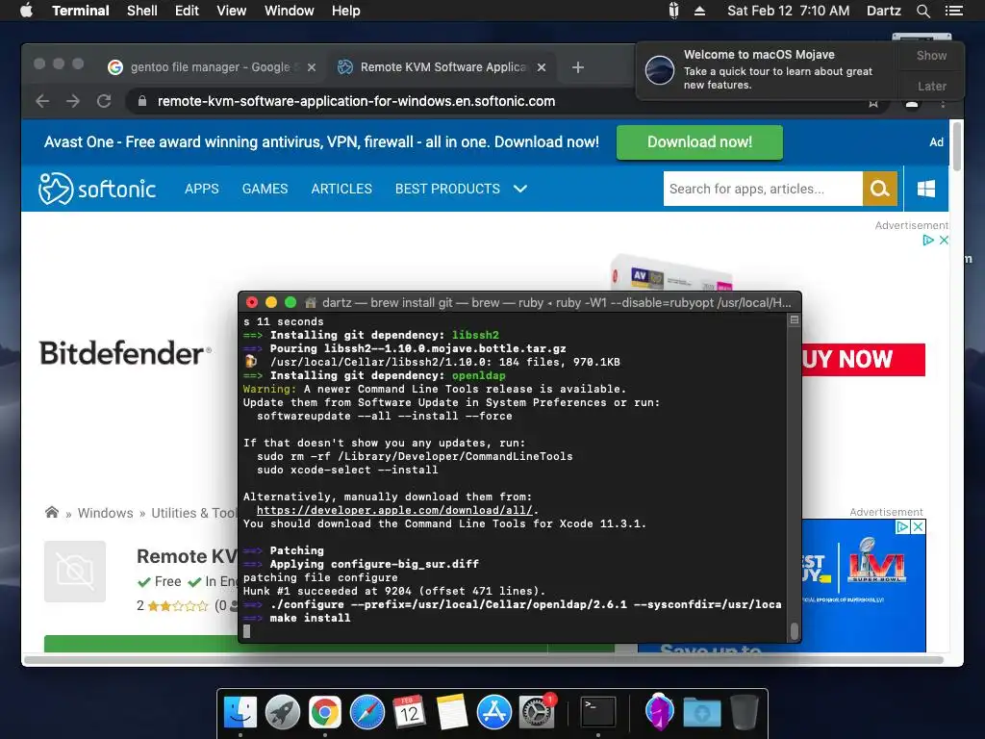This screenshot has height=739, width=985.
Task: Click the Terminal window scrollbar thumb
Action: (x=794, y=630)
